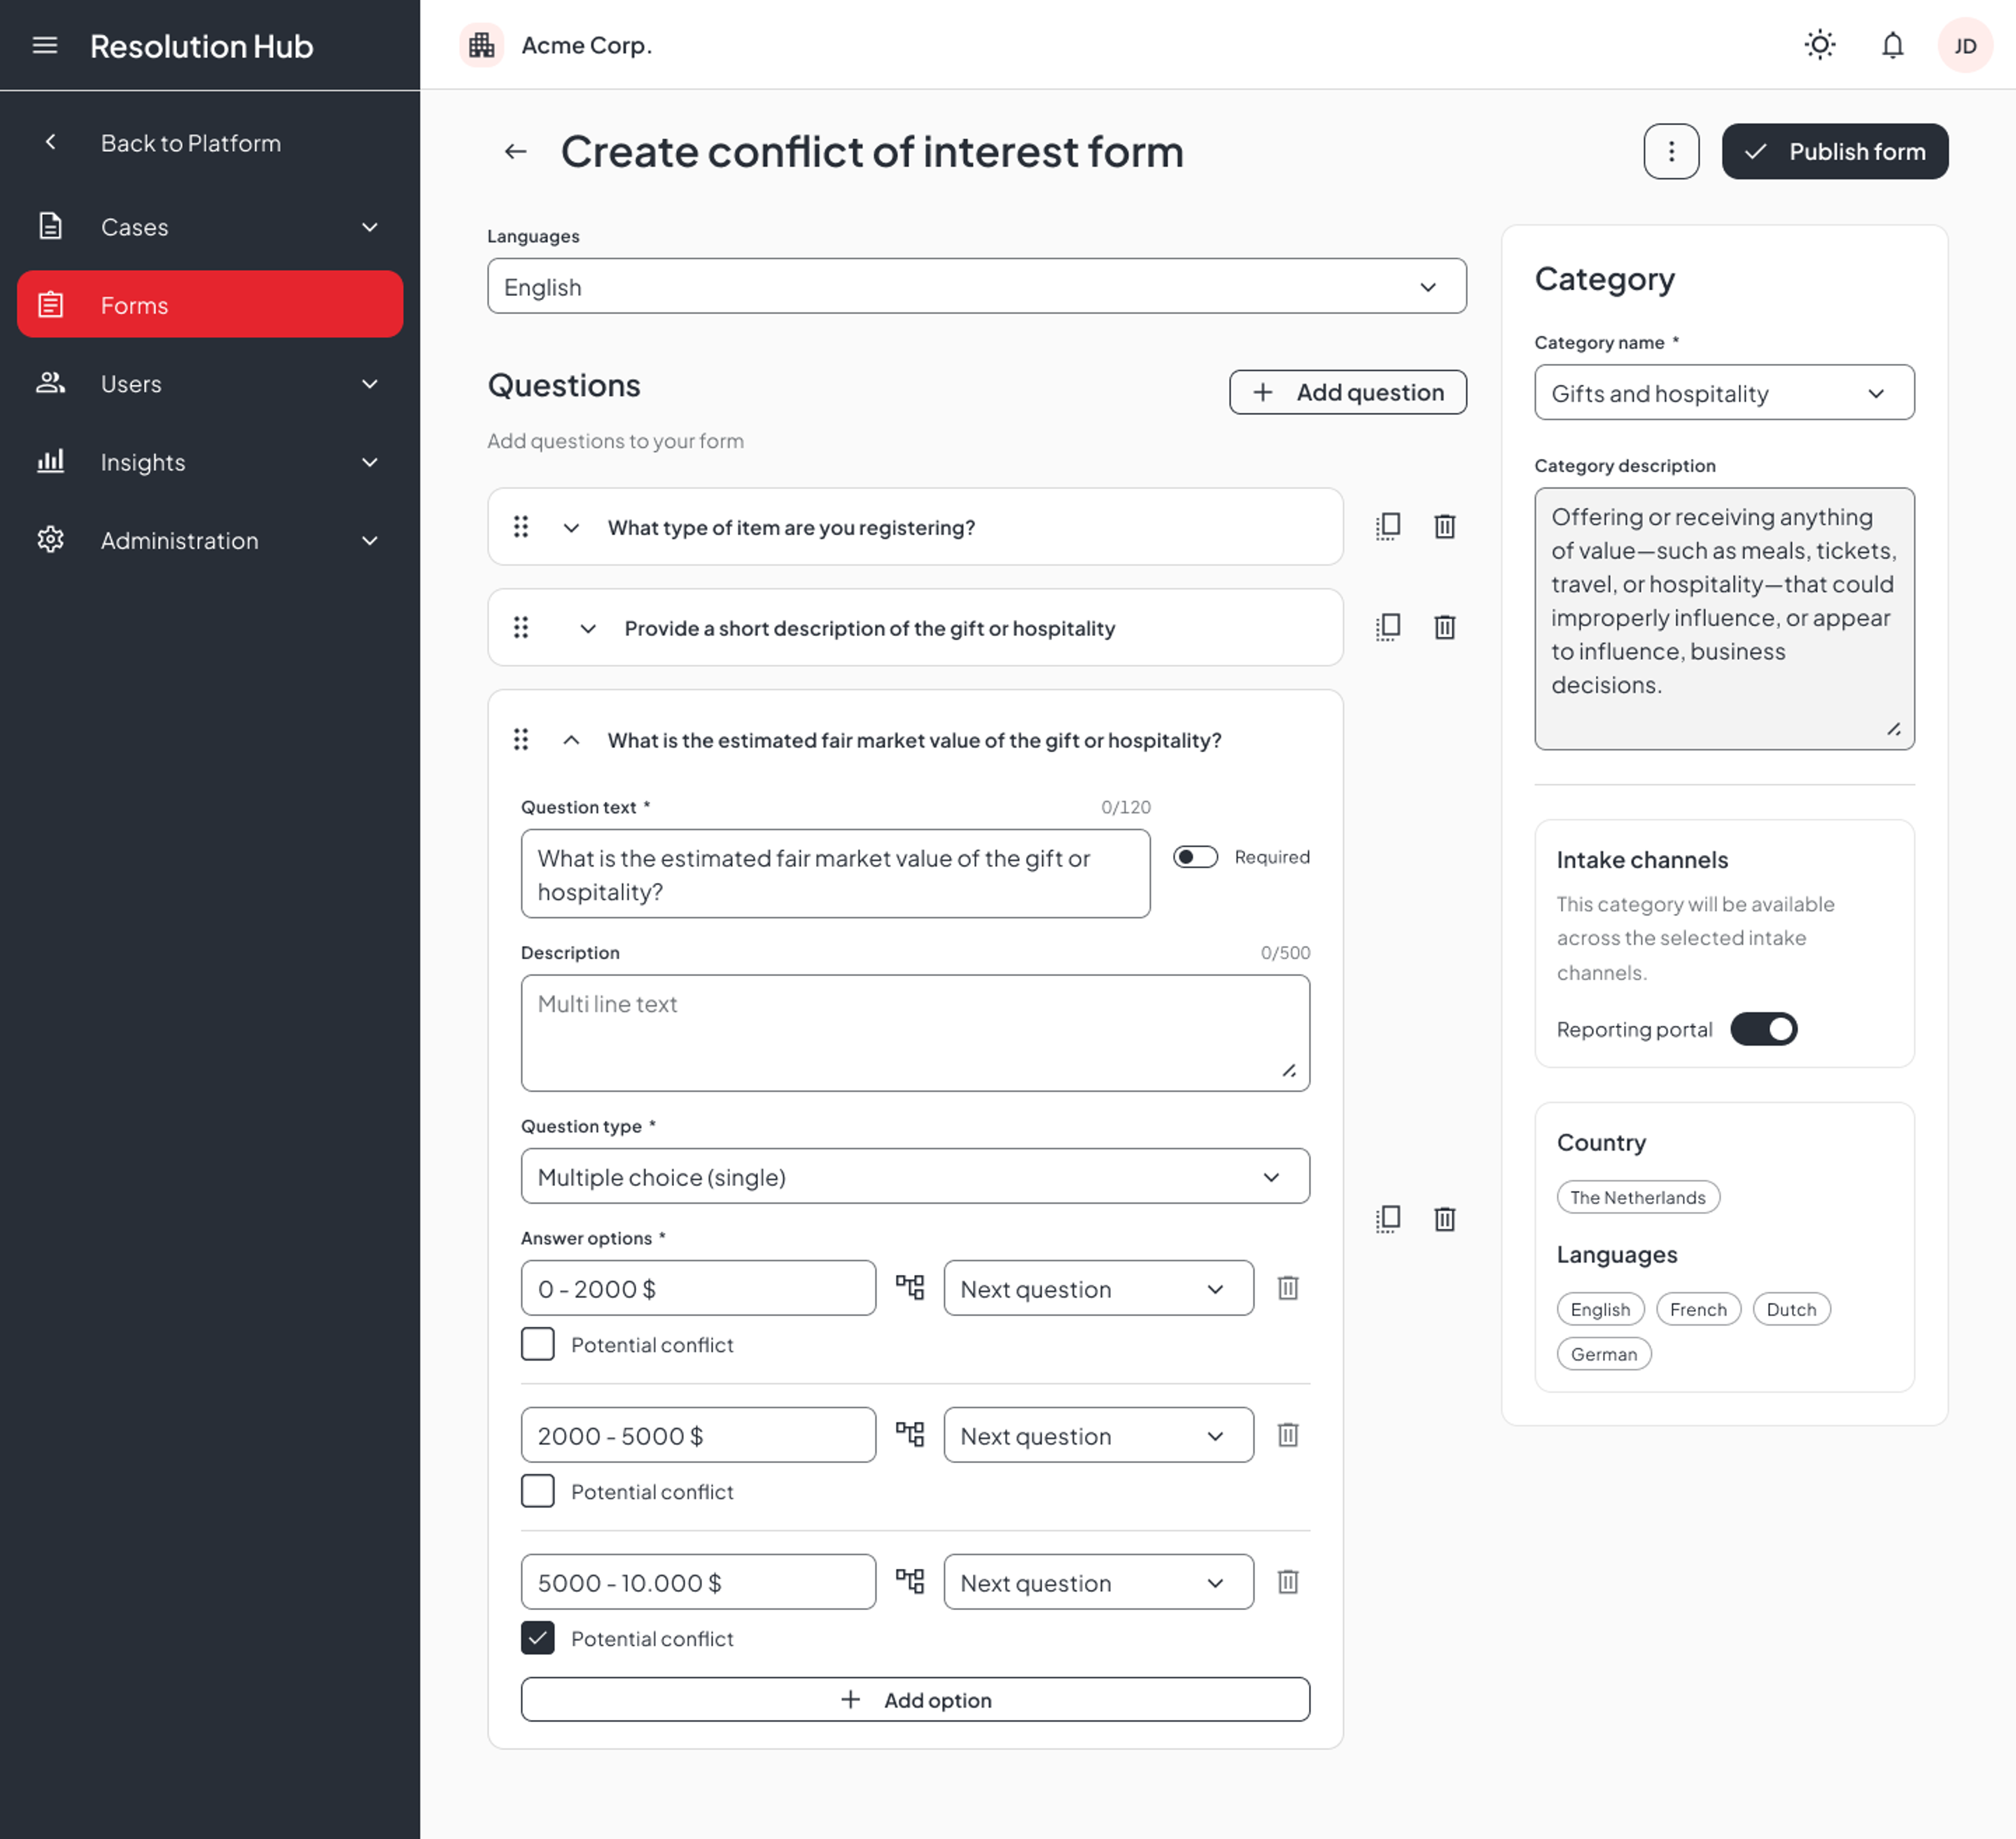Screen dimensions: 2016x1839
Task: Click the Netherlands country chip
Action: point(1638,1197)
